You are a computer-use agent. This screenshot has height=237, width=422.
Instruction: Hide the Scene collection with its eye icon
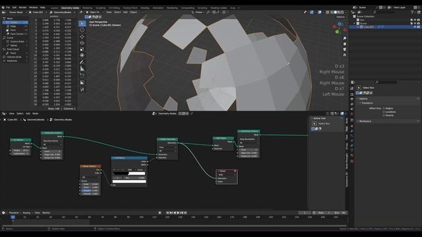(415, 24)
